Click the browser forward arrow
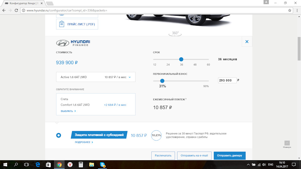The width and height of the screenshot is (301, 169). click(10, 10)
